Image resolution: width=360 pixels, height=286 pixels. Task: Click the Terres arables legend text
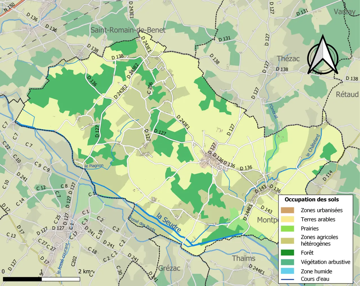pyautogui.click(x=318, y=219)
